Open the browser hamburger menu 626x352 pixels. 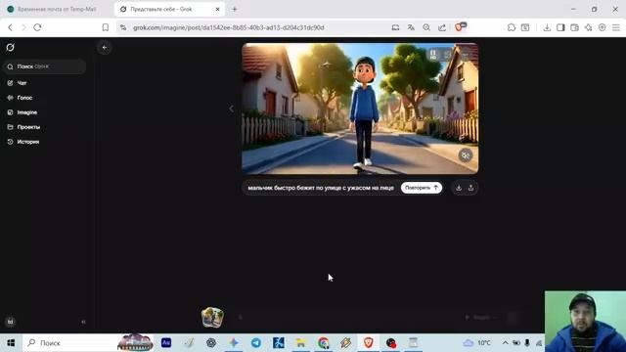(x=616, y=27)
